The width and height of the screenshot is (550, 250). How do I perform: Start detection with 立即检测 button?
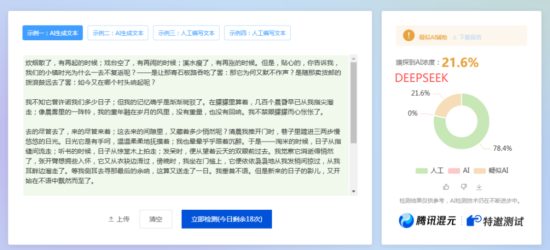pyautogui.click(x=227, y=219)
